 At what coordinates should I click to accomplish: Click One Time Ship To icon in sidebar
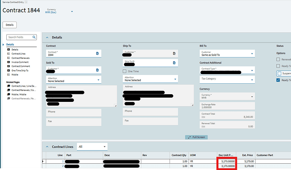[8, 71]
